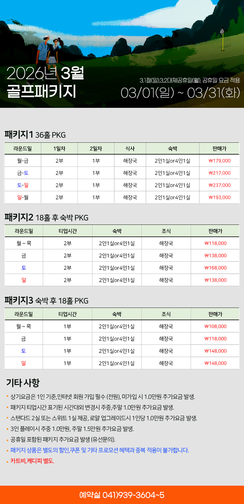Click the 식사 column header in 패키지1
Image resolution: width=244 pixels, height=504 pixels.
coord(130,148)
